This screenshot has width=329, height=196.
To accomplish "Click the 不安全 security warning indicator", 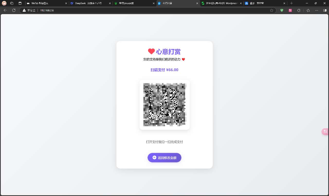I will pyautogui.click(x=29, y=10).
